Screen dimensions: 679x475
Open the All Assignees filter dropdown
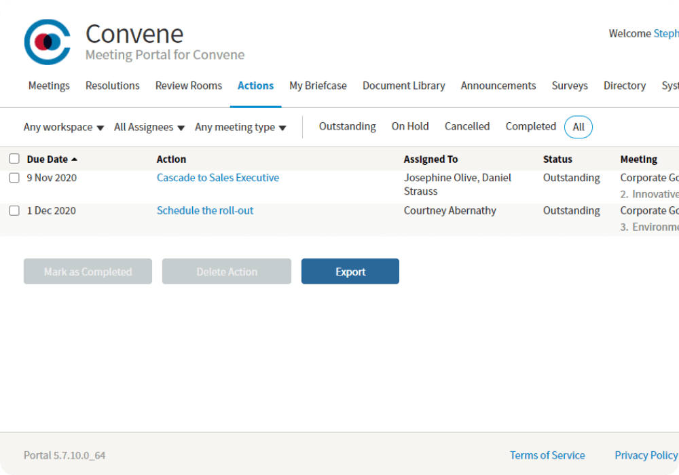click(149, 127)
